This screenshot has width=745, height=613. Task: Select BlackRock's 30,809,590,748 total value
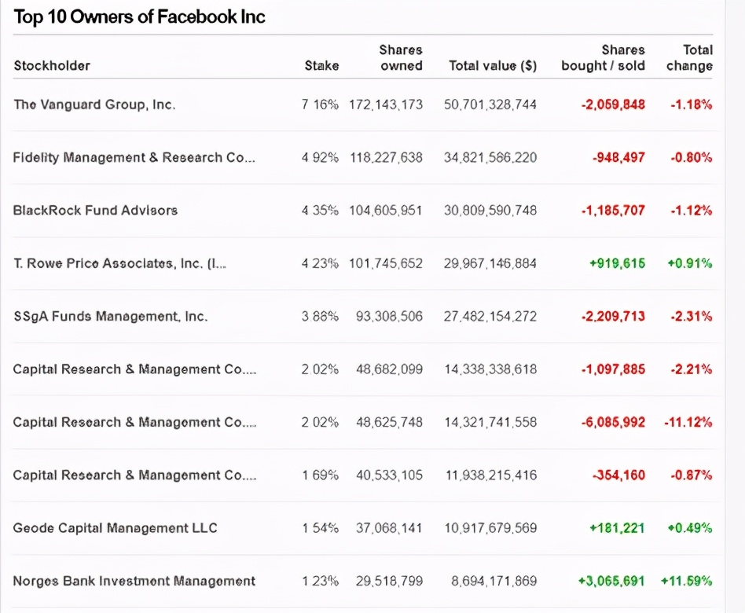pyautogui.click(x=490, y=210)
